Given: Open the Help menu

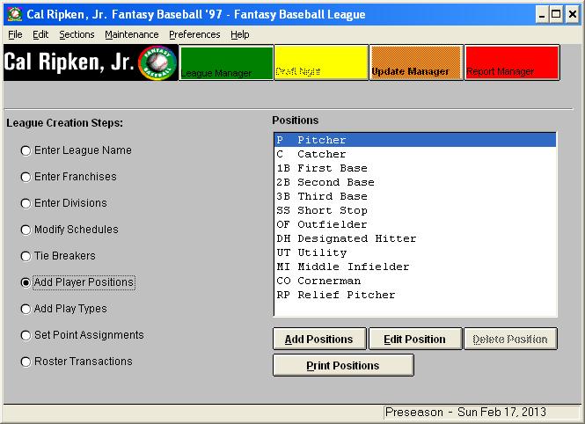Looking at the screenshot, I should coord(240,34).
